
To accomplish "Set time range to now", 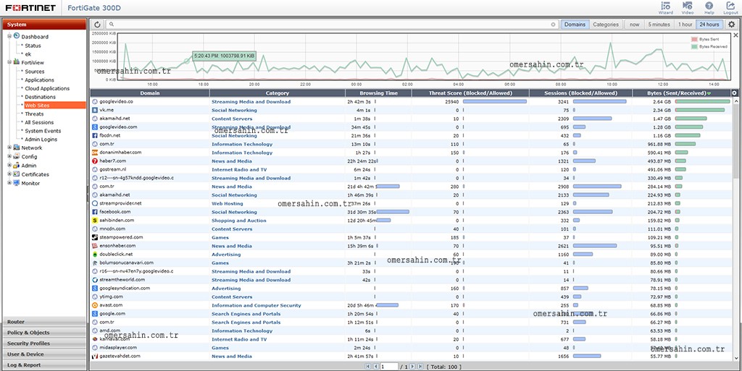I will 634,25.
